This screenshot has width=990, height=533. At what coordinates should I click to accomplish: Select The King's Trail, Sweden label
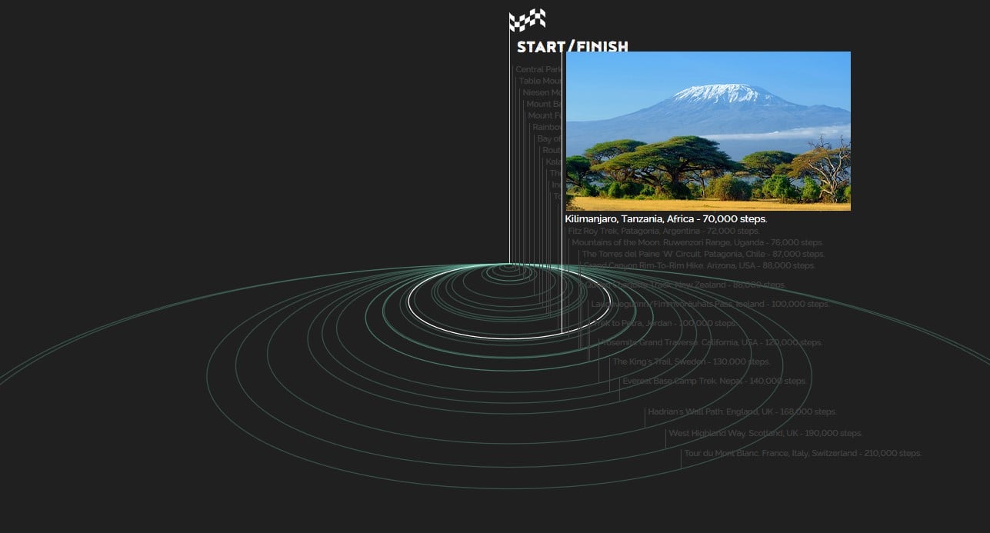click(691, 361)
